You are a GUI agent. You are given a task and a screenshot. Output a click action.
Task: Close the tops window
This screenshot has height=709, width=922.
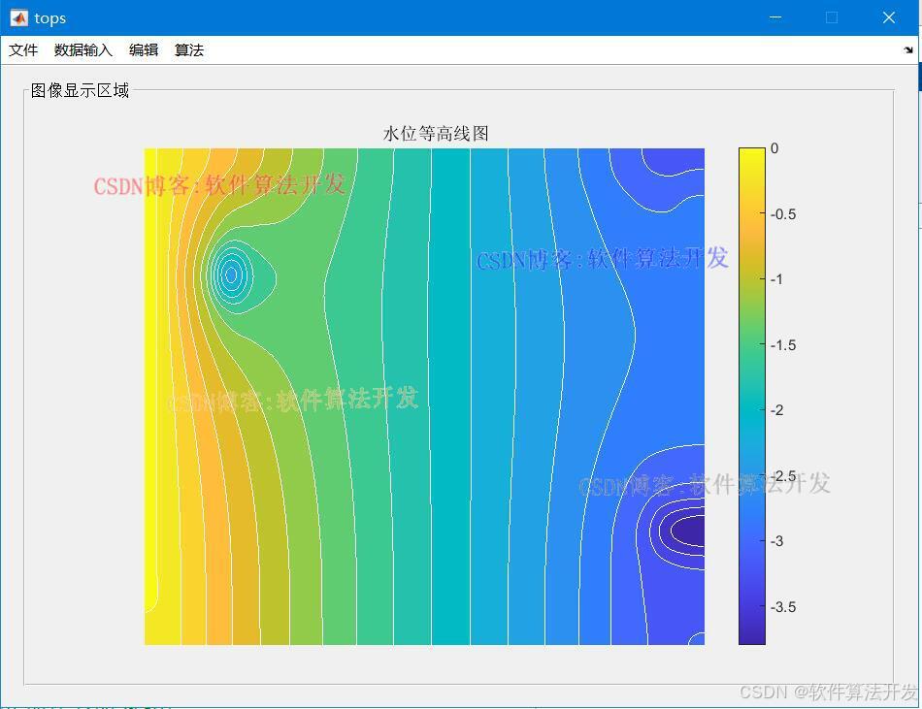(x=888, y=17)
